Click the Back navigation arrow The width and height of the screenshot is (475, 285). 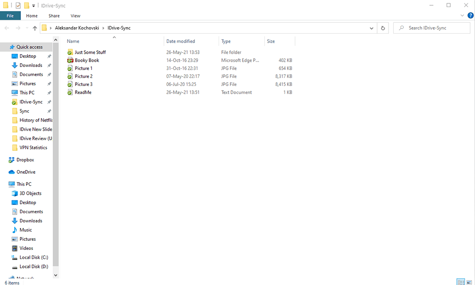coord(7,28)
